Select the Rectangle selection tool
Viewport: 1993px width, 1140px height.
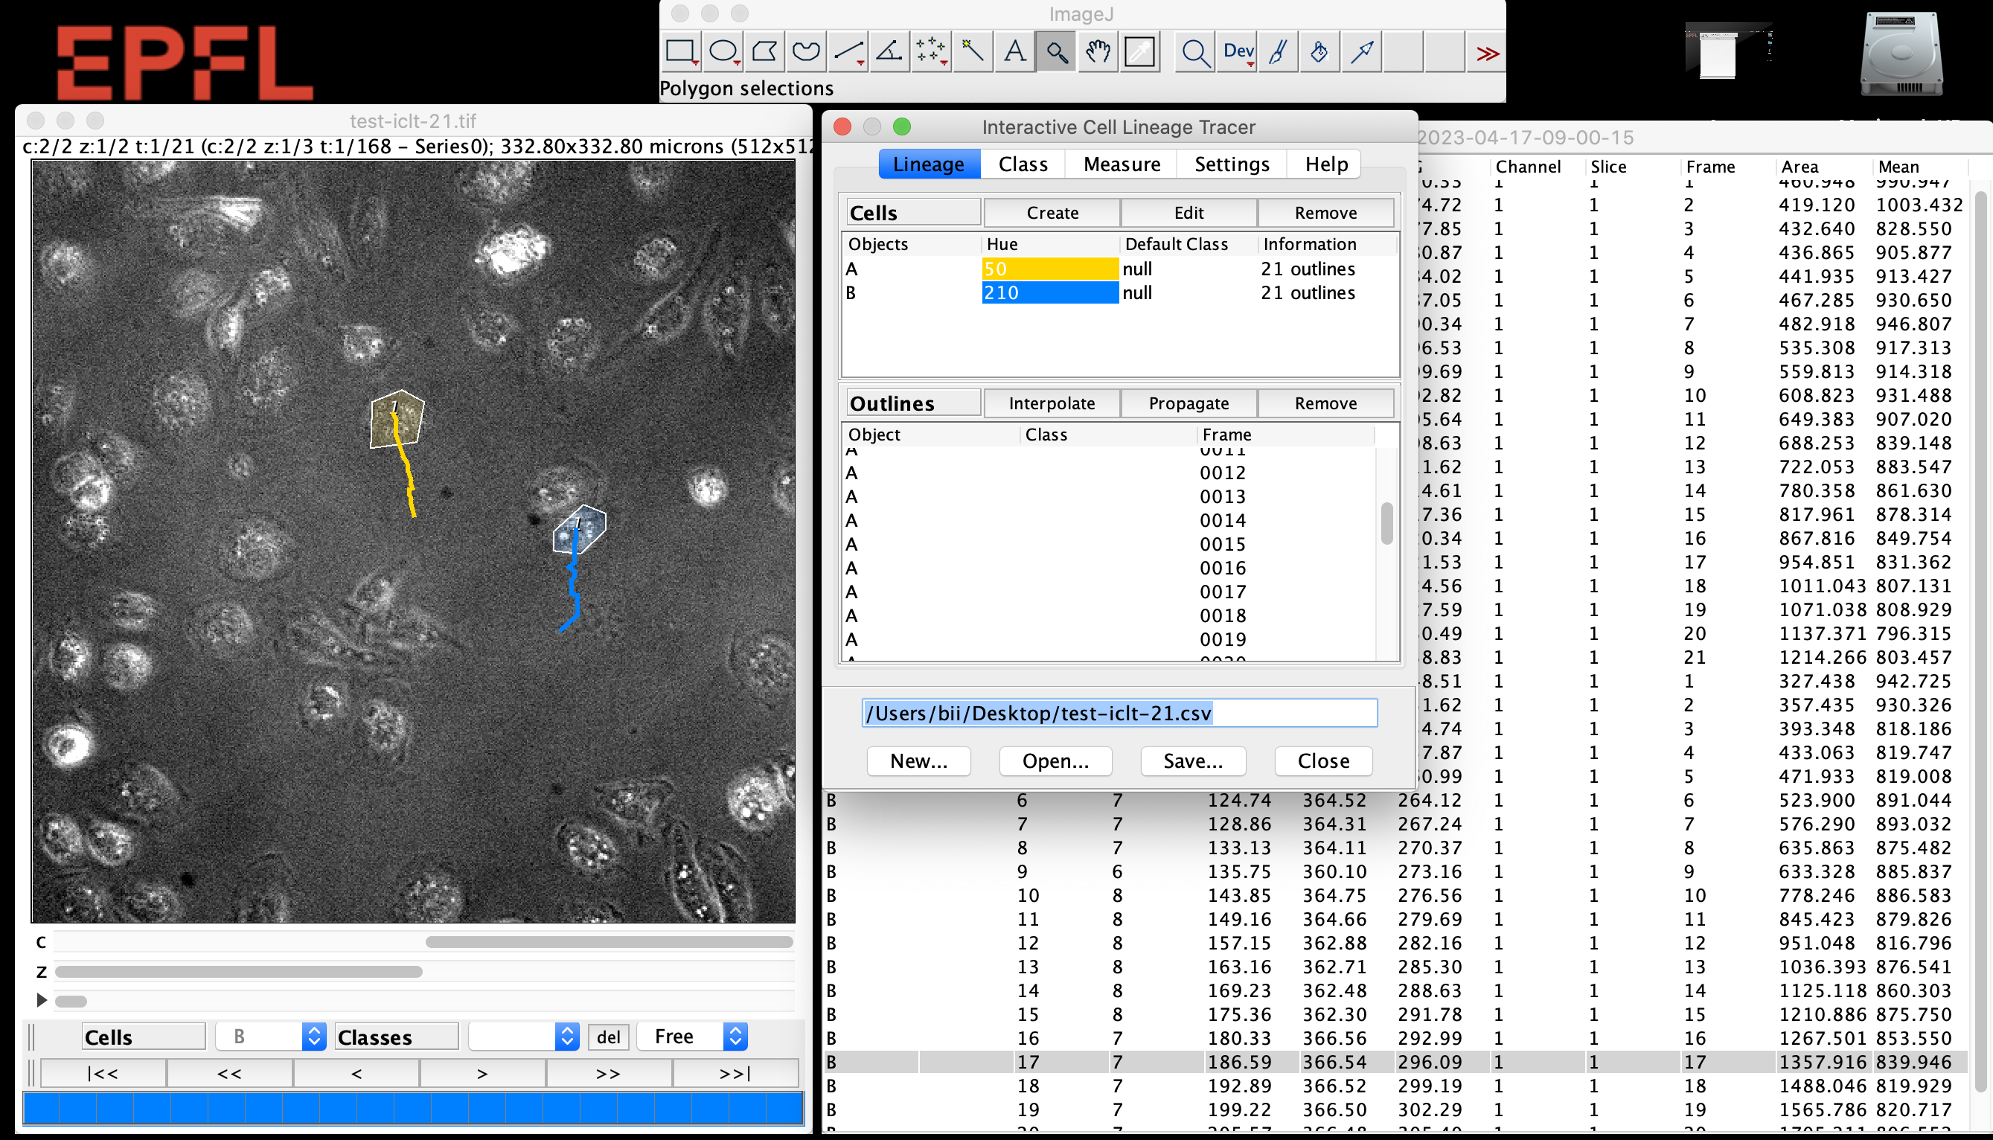click(680, 52)
